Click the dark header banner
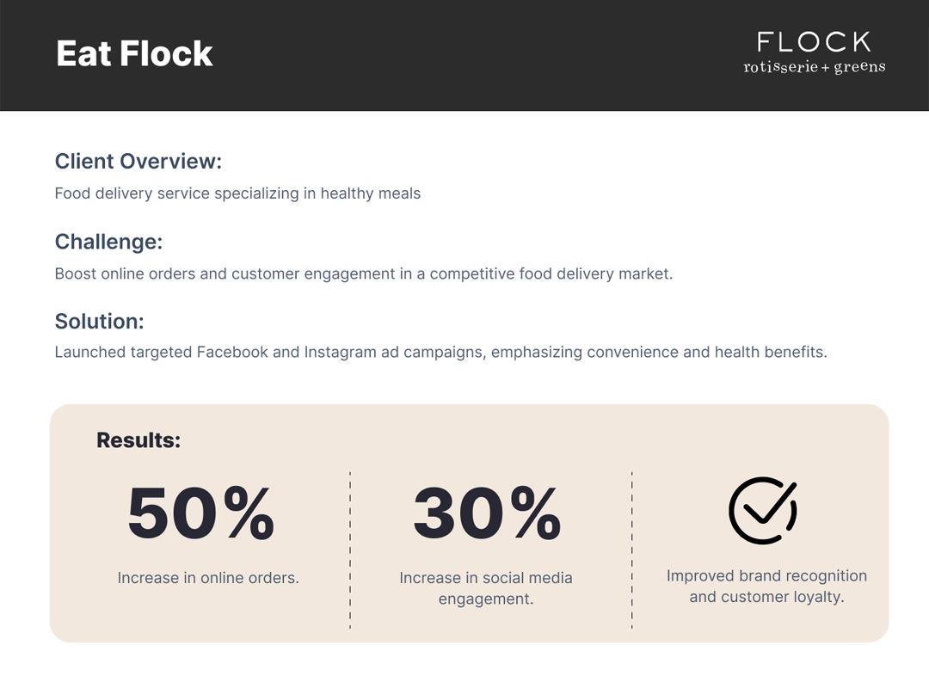 464,55
